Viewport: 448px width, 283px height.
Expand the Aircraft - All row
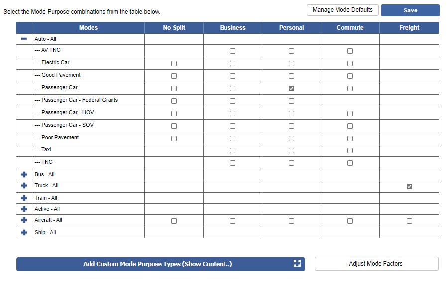pos(24,220)
